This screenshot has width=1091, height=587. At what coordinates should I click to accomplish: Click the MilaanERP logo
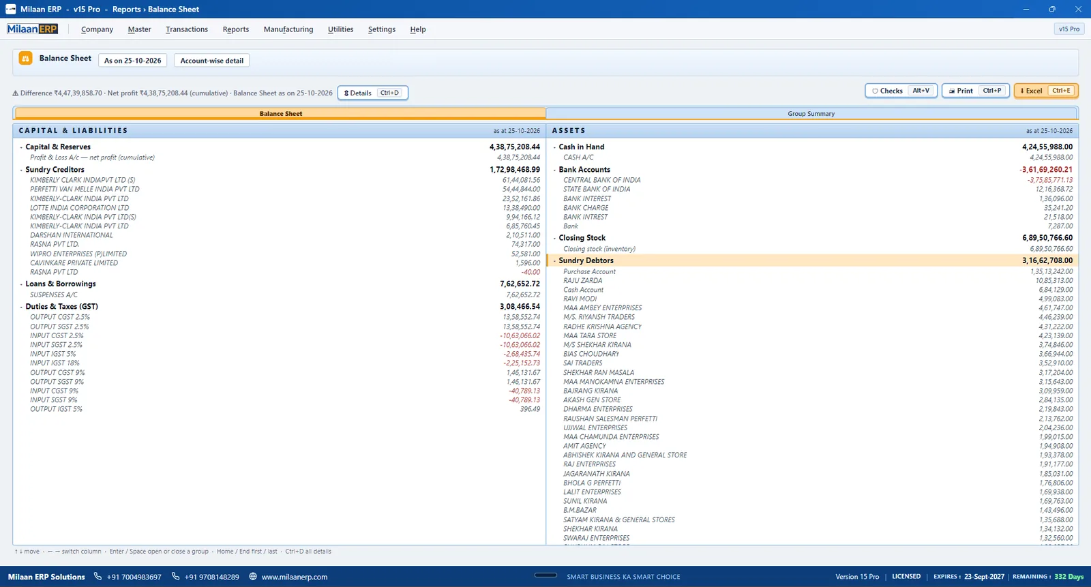[x=33, y=29]
